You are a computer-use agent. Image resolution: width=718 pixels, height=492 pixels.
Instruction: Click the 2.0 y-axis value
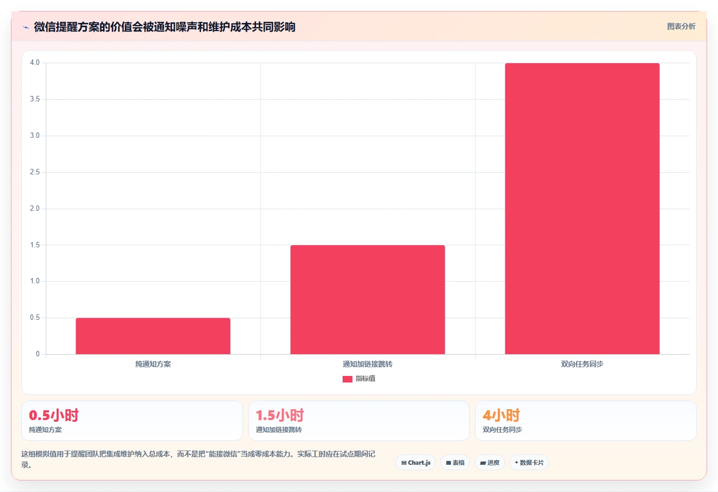35,209
